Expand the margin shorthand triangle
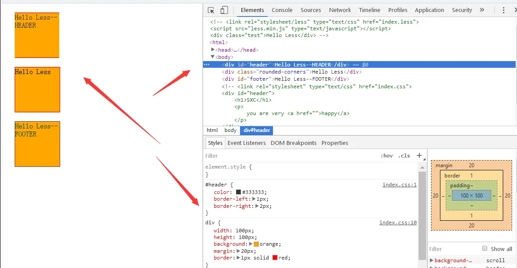Image resolution: width=517 pixels, height=268 pixels. coord(239,251)
